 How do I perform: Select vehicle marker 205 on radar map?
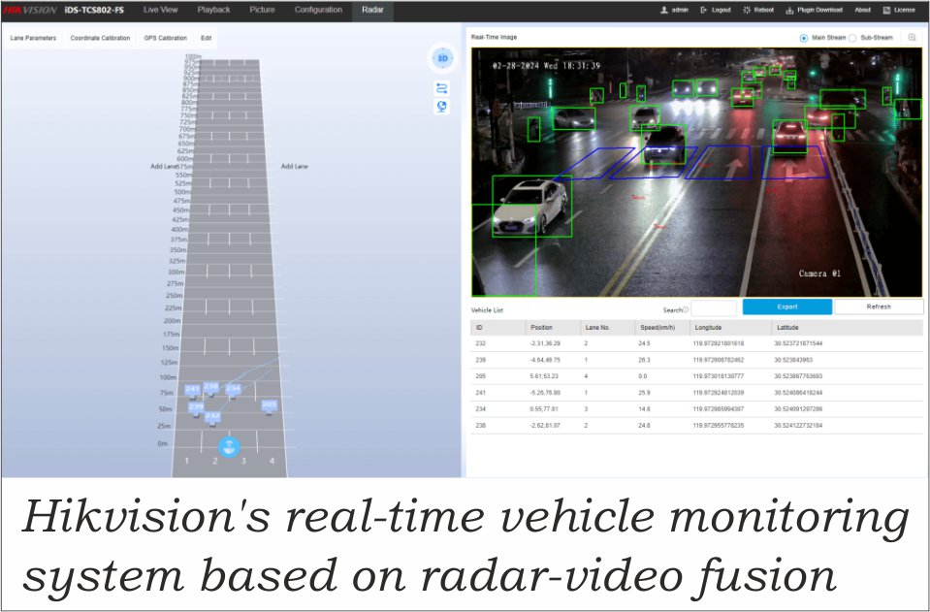270,405
